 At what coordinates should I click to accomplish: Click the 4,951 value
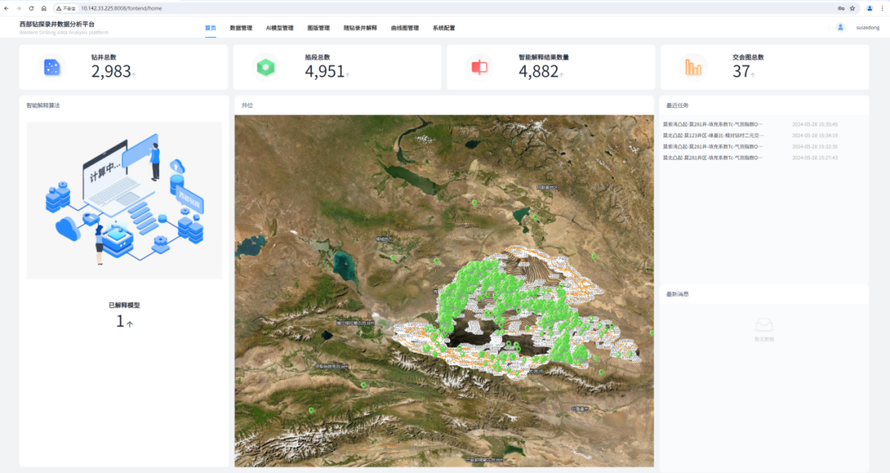point(325,72)
